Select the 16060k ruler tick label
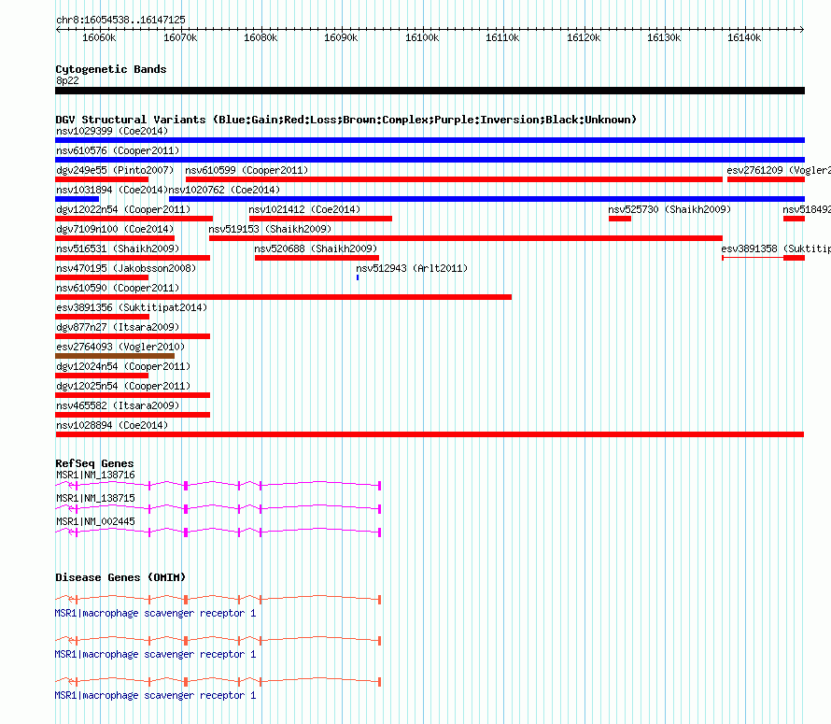Image resolution: width=831 pixels, height=724 pixels. (x=99, y=37)
